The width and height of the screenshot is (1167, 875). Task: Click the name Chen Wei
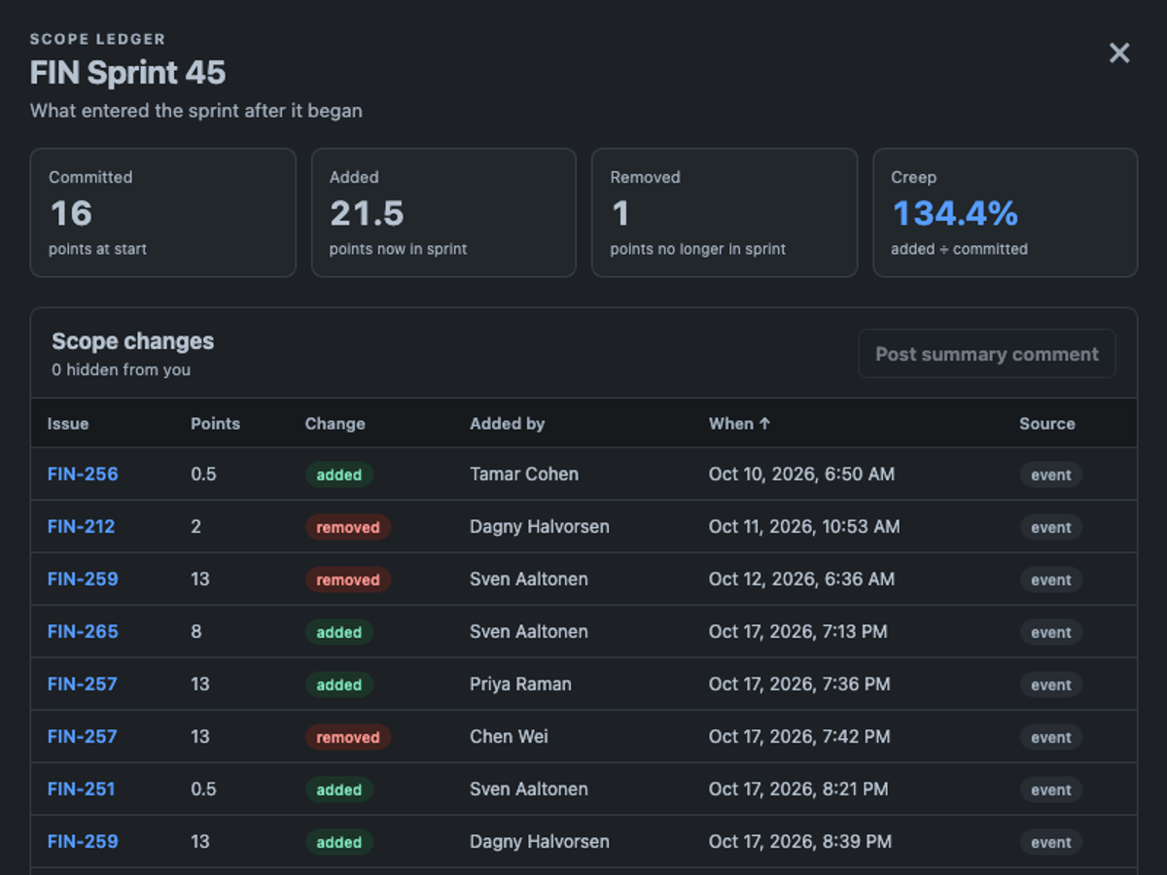tap(509, 737)
